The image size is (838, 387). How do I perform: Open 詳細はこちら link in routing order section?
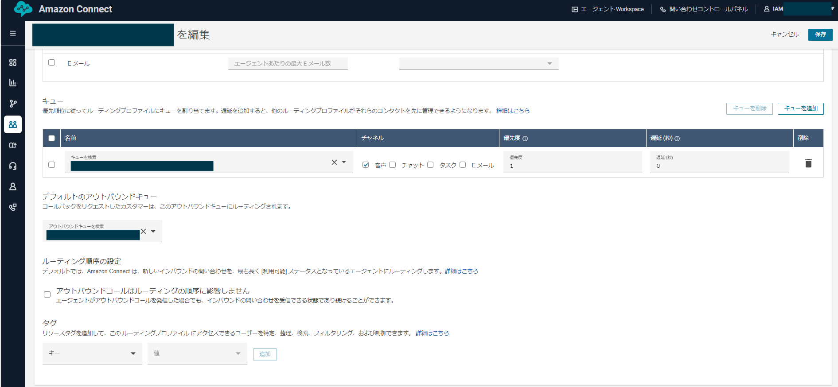[461, 271]
